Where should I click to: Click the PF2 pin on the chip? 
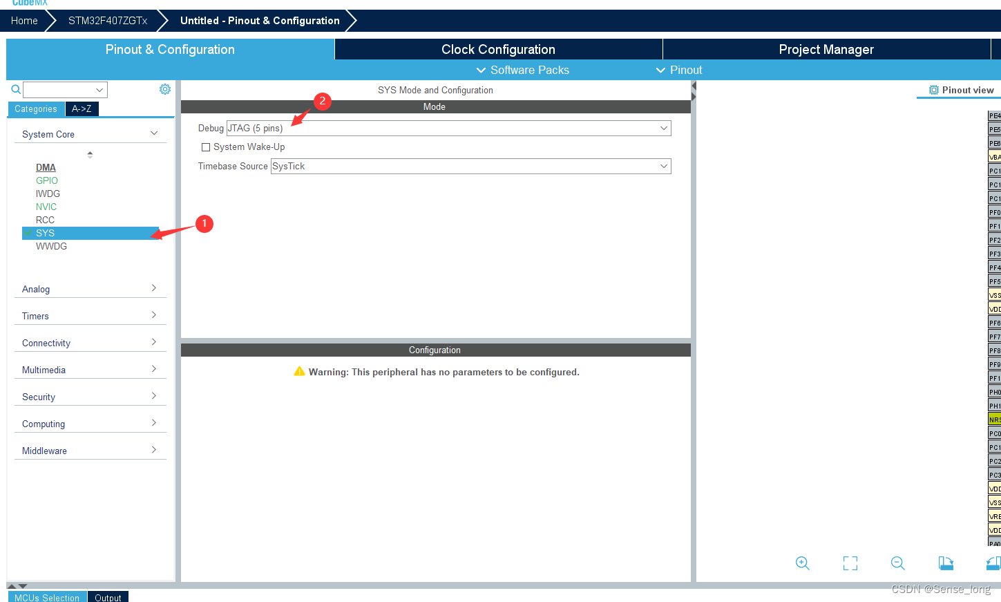(995, 240)
